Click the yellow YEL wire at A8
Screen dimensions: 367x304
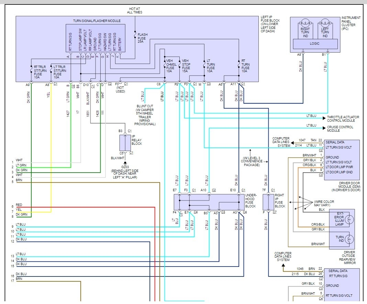[51, 148]
